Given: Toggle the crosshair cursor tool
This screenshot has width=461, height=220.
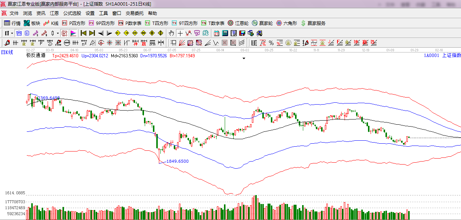Looking at the screenshot, I should [x=180, y=33].
